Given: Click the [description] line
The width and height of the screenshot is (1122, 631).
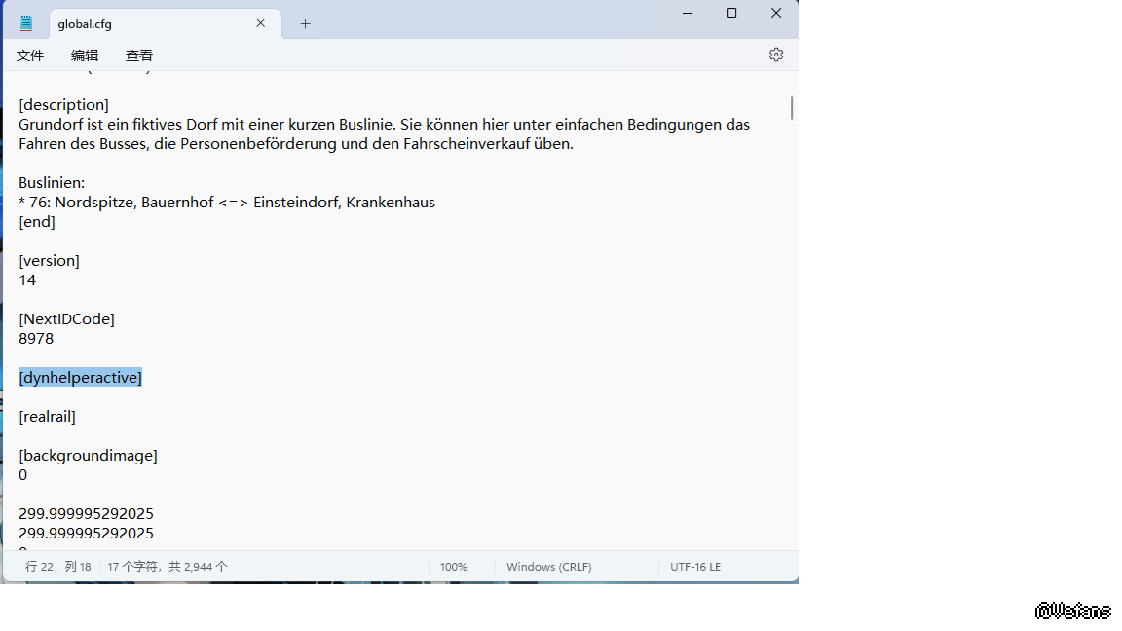Looking at the screenshot, I should (x=63, y=105).
